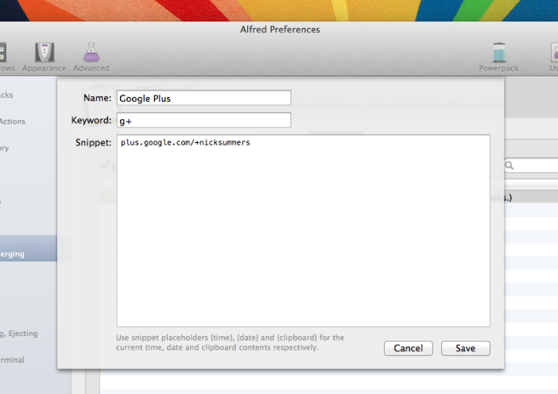Click the Keyword field containing g+
Viewport: 558px width, 394px height.
click(203, 120)
